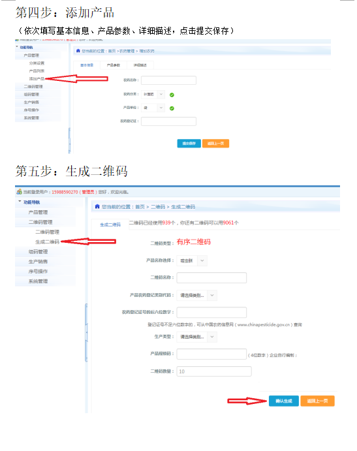Image resolution: width=357 pixels, height=451 pixels.
Task: Open the 产品农药登记类别代码 dropdown
Action: pos(196,296)
